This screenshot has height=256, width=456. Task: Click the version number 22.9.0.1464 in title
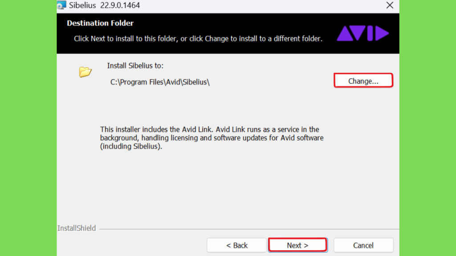click(x=120, y=5)
